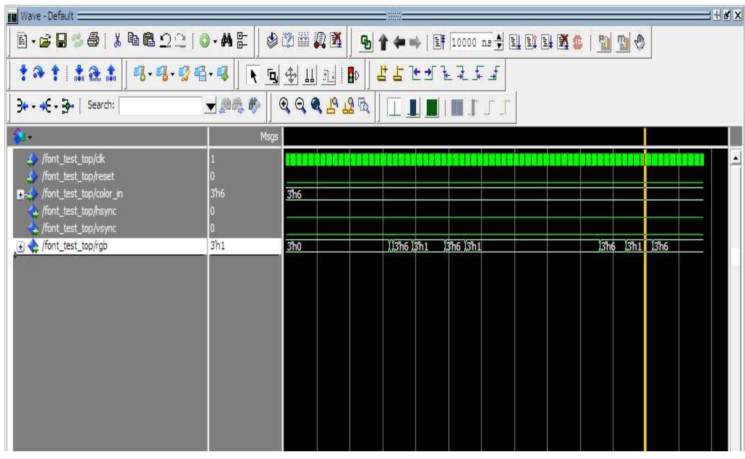Switch to Zoom mode in the wave toolbar
Viewport: 745px width, 459px height.
tap(272, 76)
